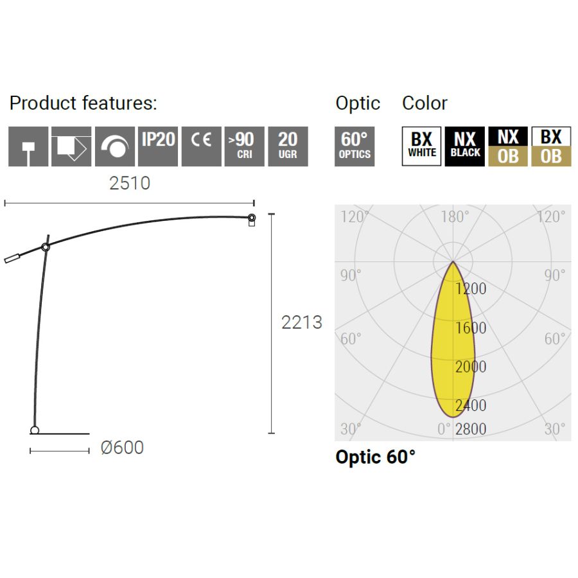Click the floor lamp feature icon
Screen dimensions: 578x578
pos(28,146)
